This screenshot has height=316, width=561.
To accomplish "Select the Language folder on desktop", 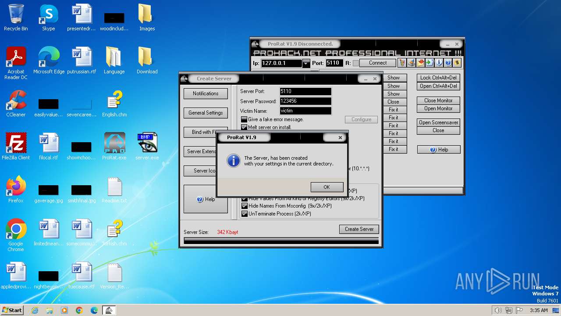I will (x=114, y=60).
